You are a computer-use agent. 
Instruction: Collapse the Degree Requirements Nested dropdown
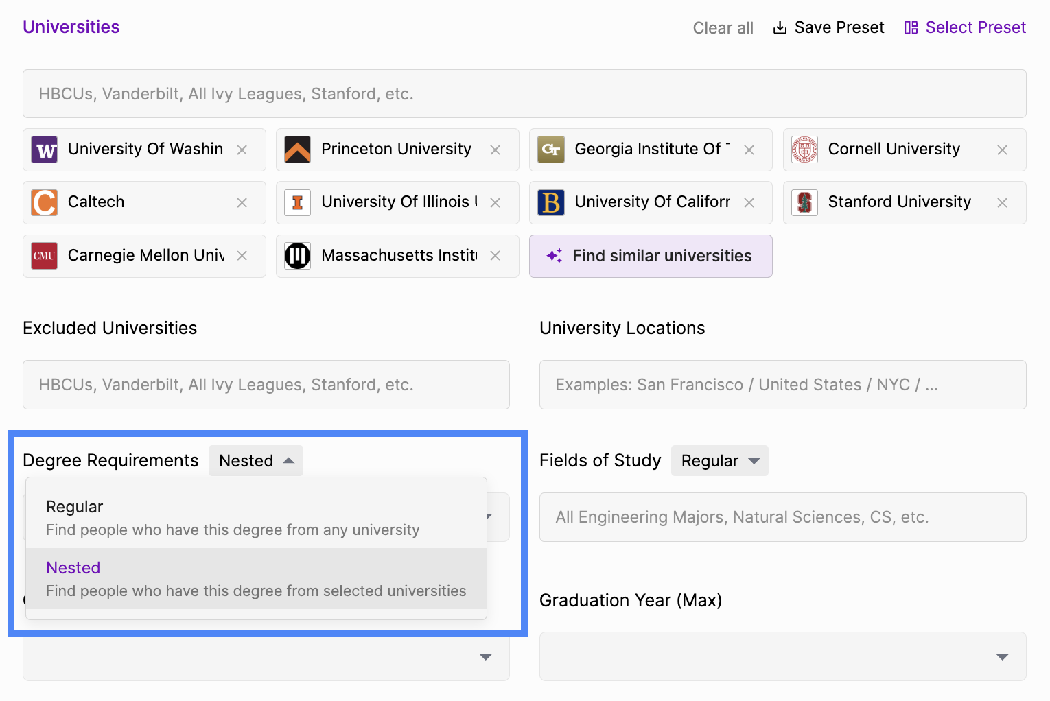[256, 461]
